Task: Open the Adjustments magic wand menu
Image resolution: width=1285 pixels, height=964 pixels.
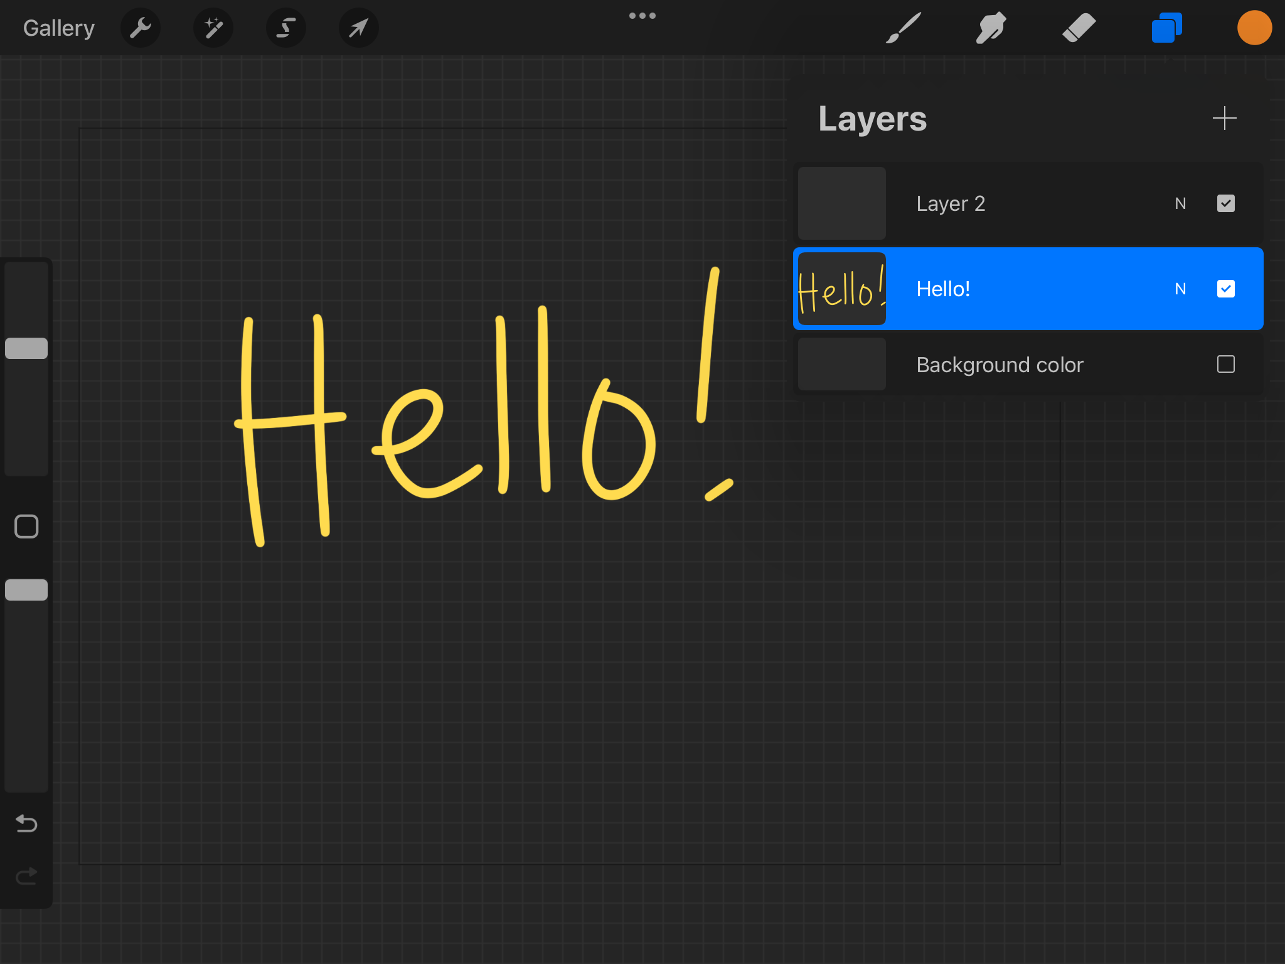Action: [213, 28]
